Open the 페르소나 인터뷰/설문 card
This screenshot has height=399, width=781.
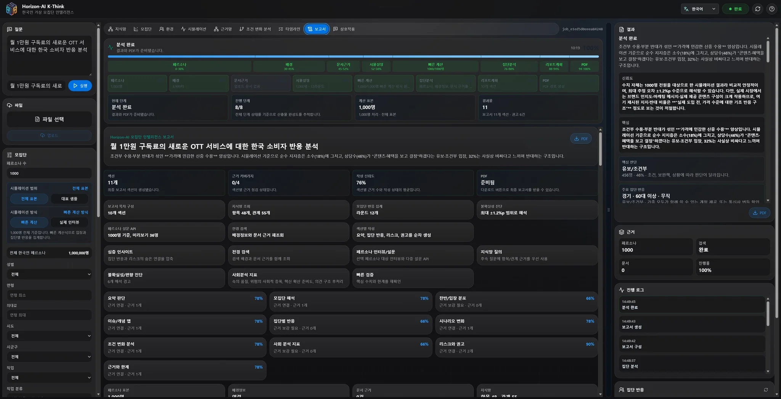click(x=413, y=255)
